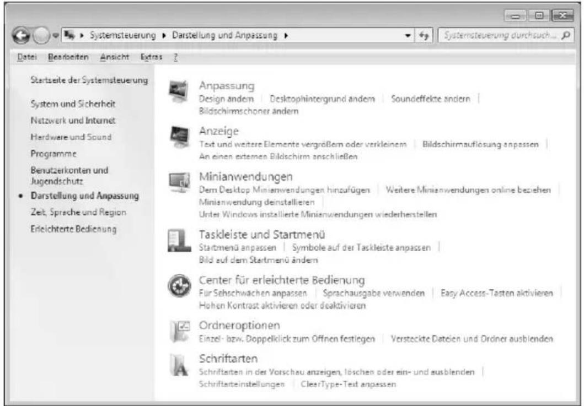
Task: Expand the address bar history dropdown
Action: click(x=408, y=36)
